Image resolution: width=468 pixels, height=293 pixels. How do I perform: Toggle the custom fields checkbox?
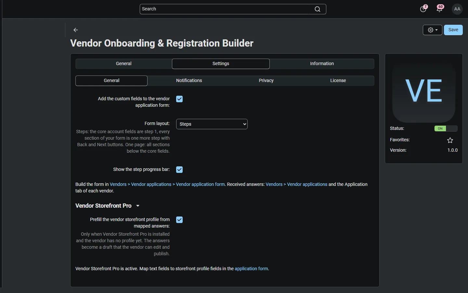point(179,99)
